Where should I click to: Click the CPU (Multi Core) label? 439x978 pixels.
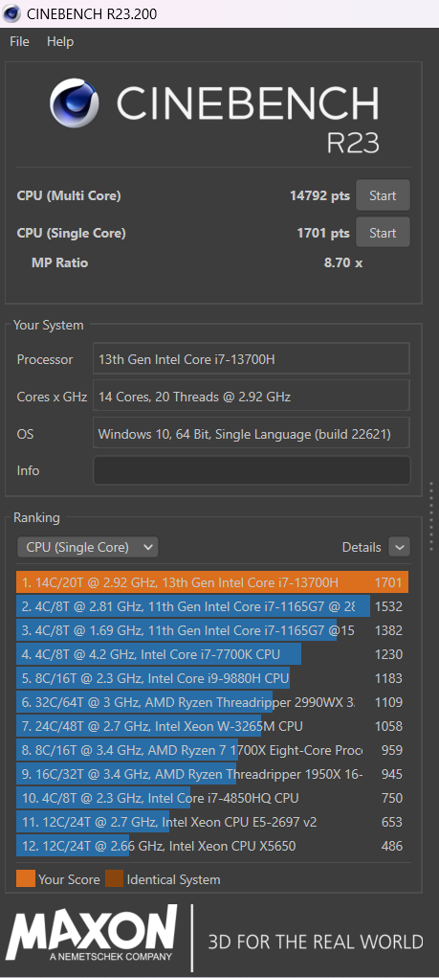[69, 195]
